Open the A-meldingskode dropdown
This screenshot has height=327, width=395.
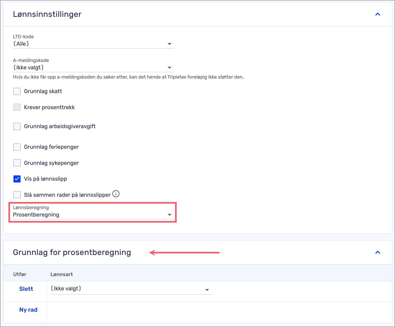tap(94, 68)
